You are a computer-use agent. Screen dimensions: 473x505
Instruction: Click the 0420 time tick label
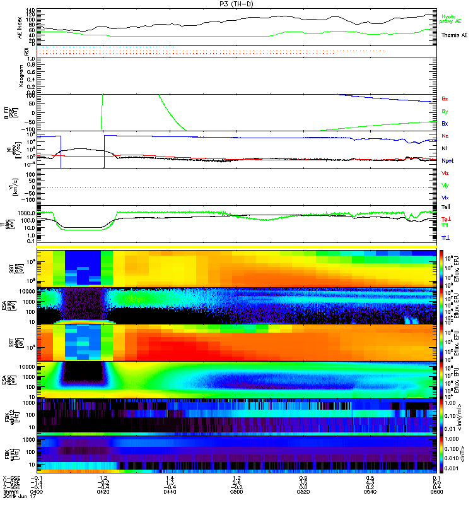click(103, 492)
